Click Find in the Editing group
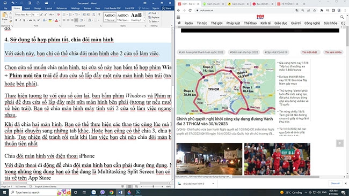Image resolution: width=349 pixels, height=196 pixels. pyautogui.click(x=154, y=13)
